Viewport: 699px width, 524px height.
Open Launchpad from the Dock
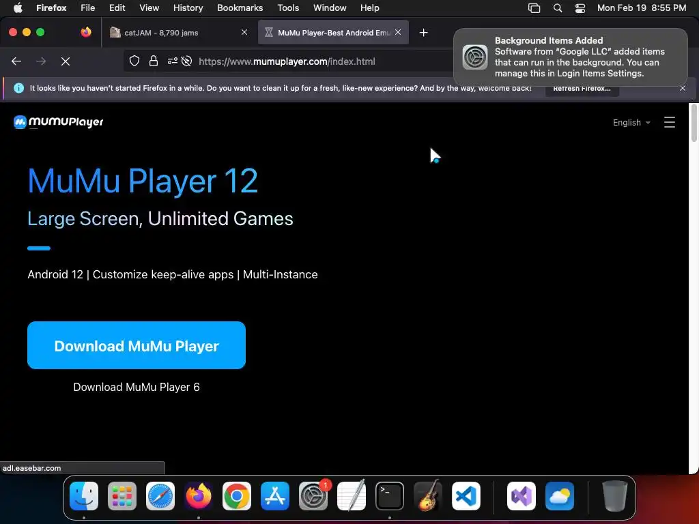click(x=122, y=495)
